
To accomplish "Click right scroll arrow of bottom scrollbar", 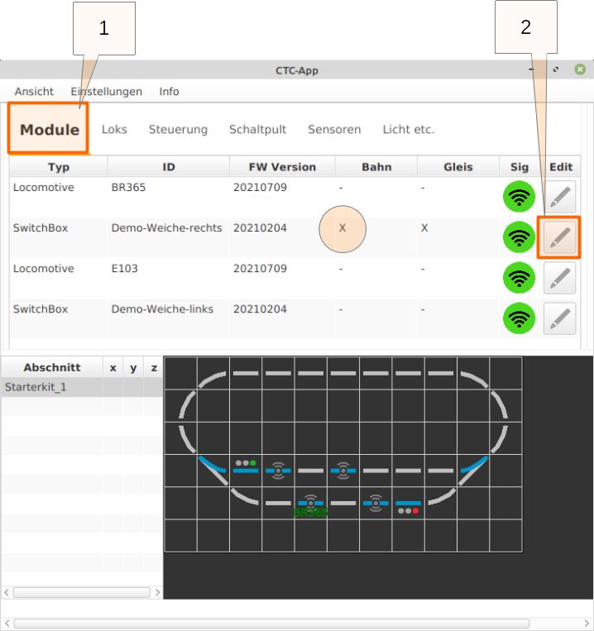I will click(587, 624).
